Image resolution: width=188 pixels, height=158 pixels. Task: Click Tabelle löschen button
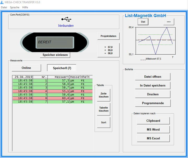tap(104, 109)
